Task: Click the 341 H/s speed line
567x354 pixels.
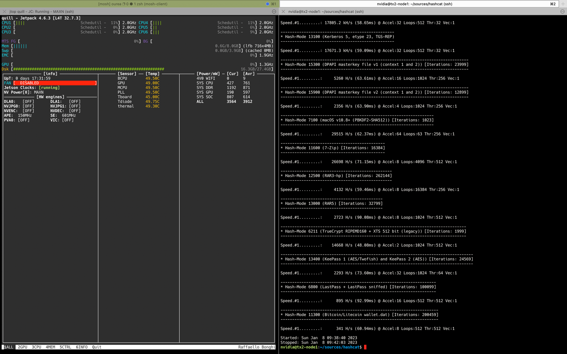Action: tap(367, 329)
